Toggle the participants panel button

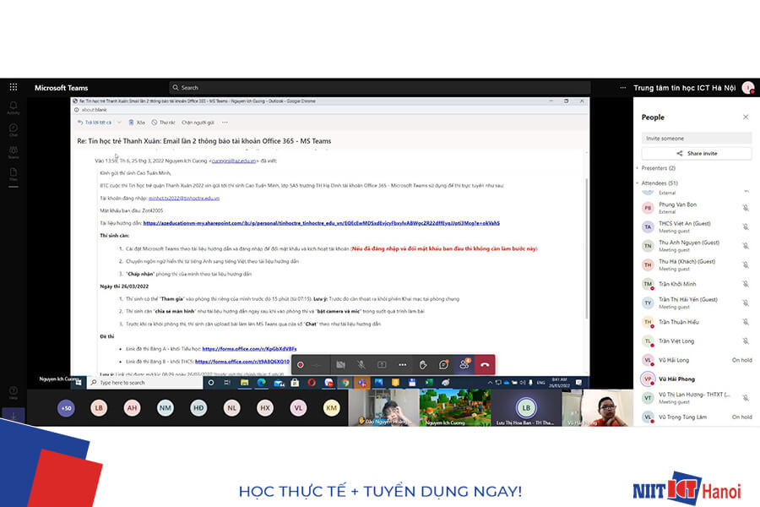(x=464, y=364)
